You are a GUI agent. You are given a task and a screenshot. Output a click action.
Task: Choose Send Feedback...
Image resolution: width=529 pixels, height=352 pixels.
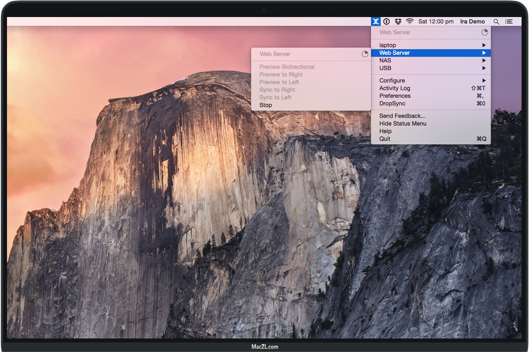(402, 116)
